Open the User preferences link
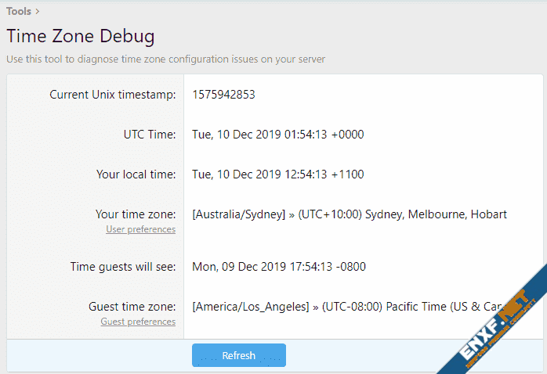This screenshot has height=374, width=547. pyautogui.click(x=141, y=229)
